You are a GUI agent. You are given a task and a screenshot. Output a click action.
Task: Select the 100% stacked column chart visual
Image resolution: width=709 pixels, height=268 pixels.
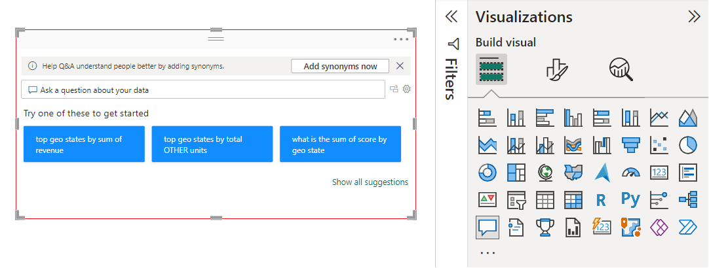coord(630,118)
